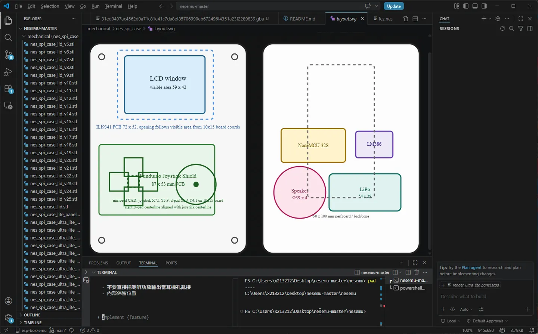Maximize the terminal panel size
The image size is (538, 334).
pyautogui.click(x=415, y=263)
